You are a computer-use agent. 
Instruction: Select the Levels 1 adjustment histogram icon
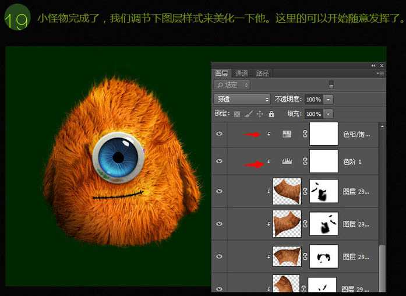(287, 161)
